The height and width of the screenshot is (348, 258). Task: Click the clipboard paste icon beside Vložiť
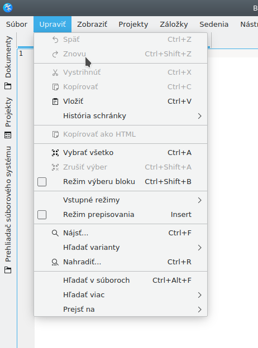coord(55,101)
